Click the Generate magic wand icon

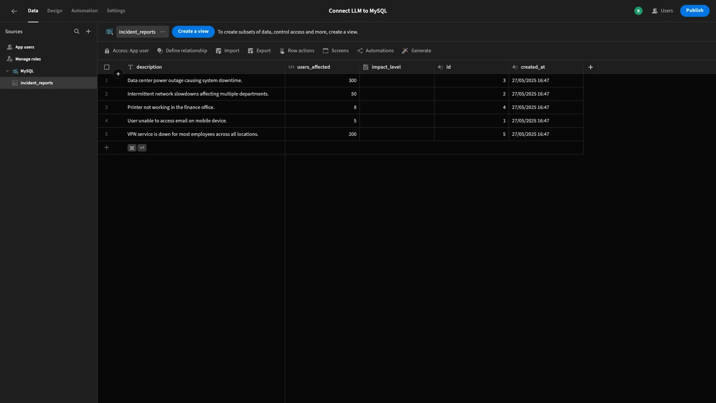click(405, 51)
